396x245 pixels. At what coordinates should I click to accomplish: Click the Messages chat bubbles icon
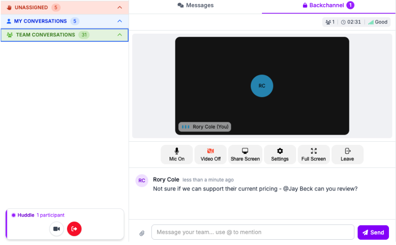[x=181, y=5]
